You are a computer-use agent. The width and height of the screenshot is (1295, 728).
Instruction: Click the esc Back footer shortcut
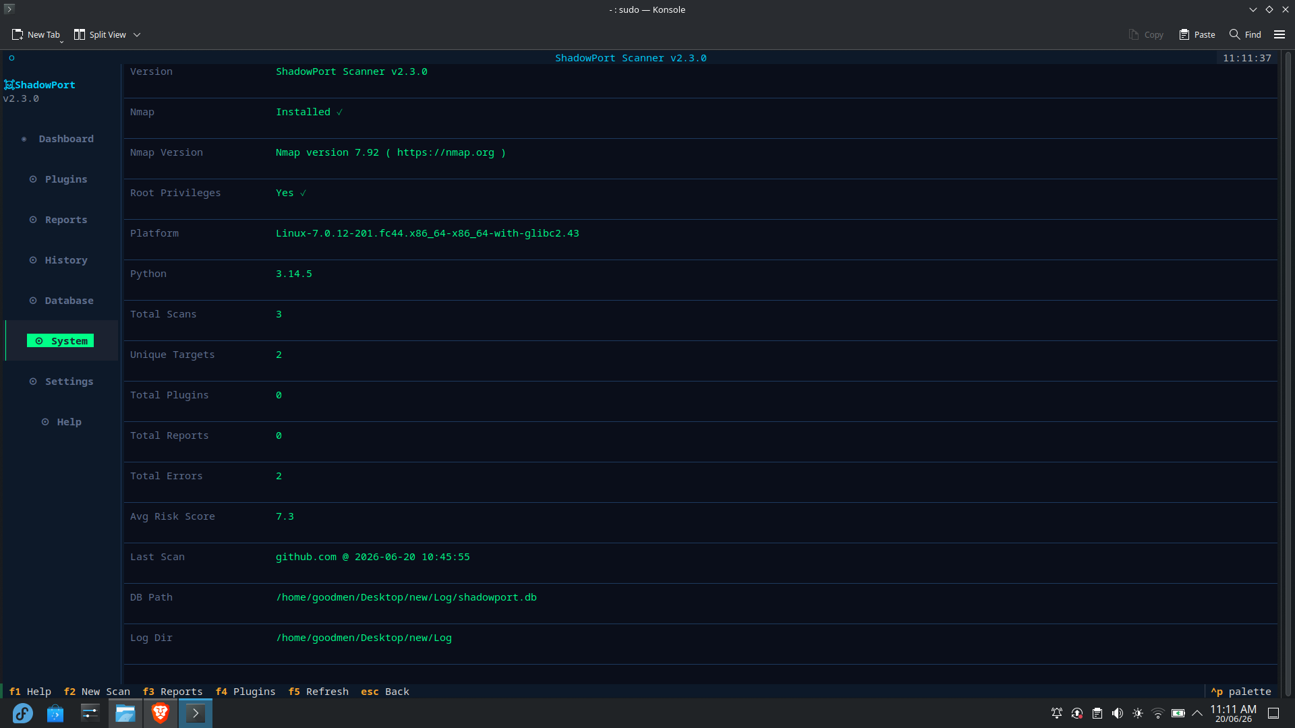[385, 692]
